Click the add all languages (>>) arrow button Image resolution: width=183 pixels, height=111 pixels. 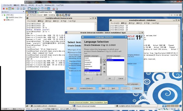click(104, 64)
